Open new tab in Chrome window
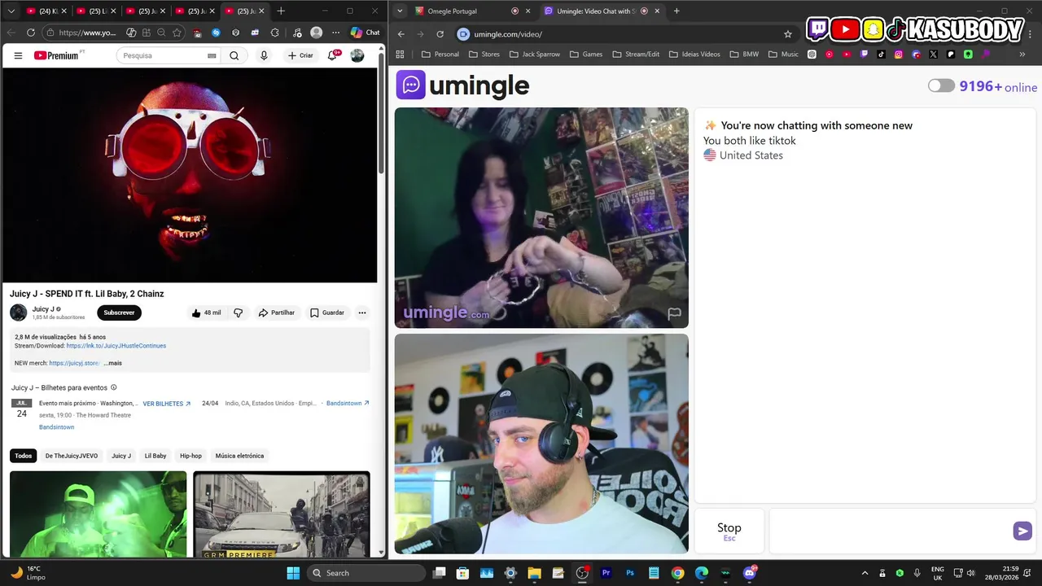1042x586 pixels. (676, 11)
